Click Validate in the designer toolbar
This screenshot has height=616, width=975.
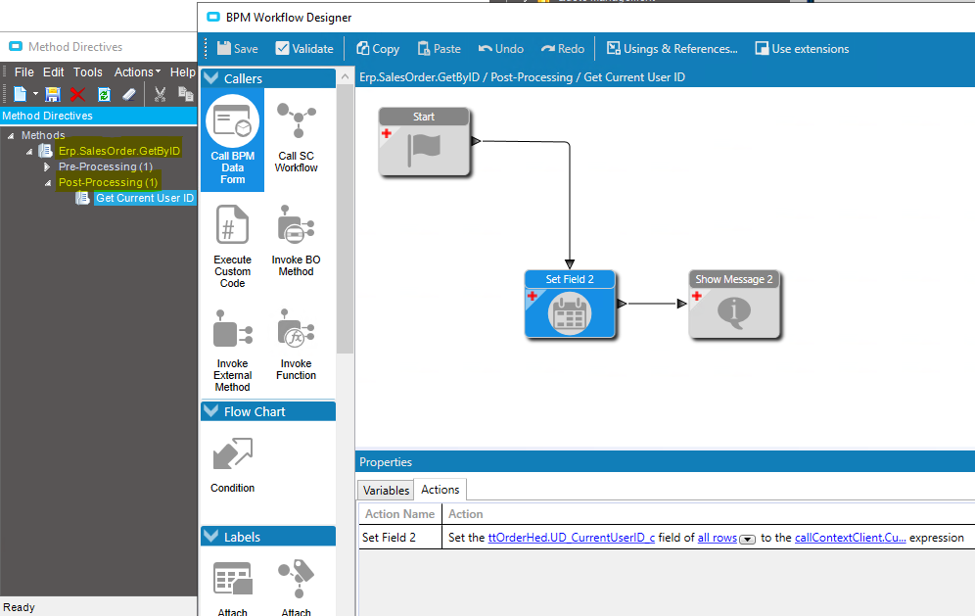point(304,49)
